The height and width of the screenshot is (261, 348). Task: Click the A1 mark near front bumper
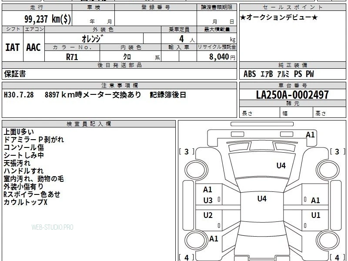coord(310,135)
